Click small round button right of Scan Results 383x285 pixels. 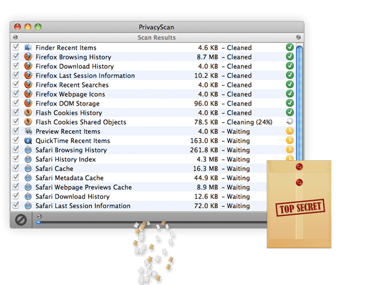[298, 37]
